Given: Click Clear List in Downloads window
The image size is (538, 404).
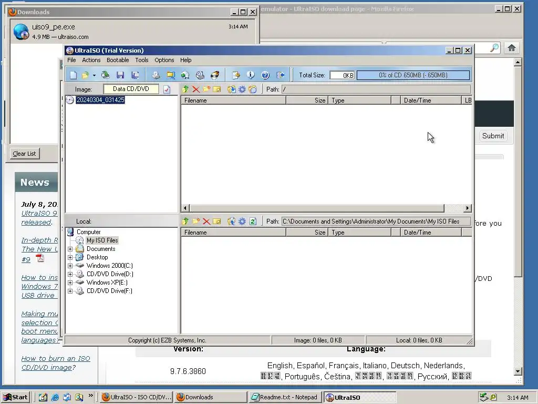Looking at the screenshot, I should tap(24, 154).
